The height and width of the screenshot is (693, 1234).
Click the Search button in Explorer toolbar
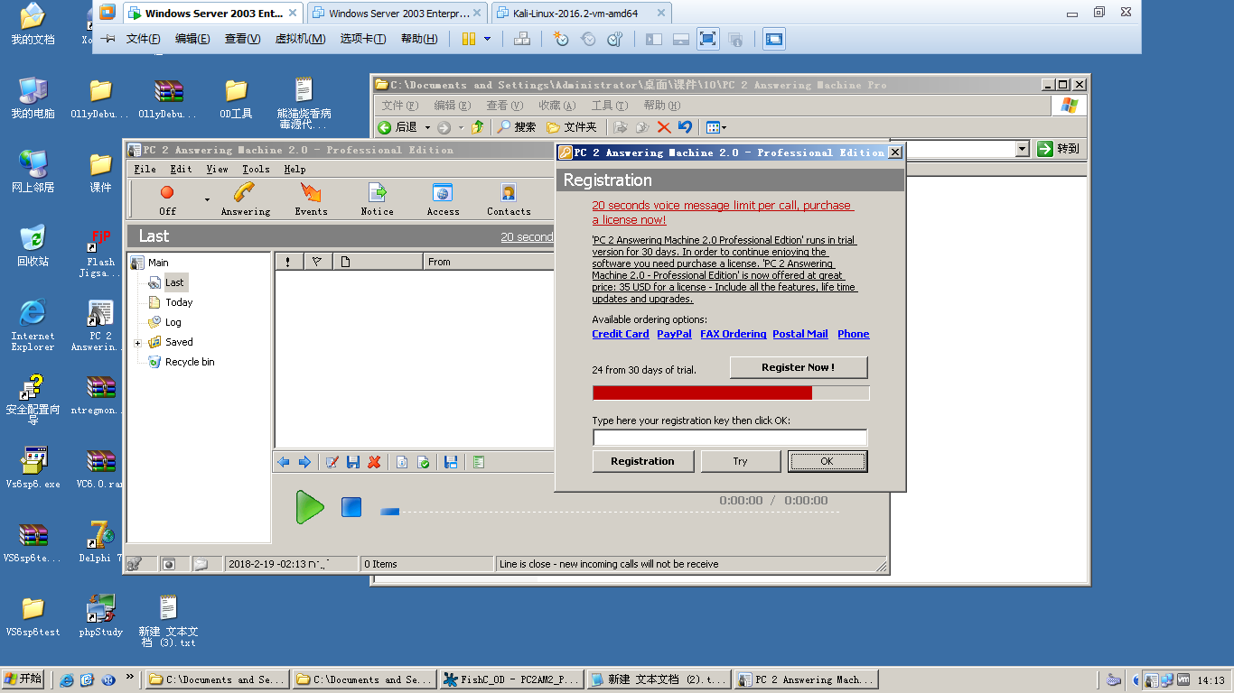click(517, 127)
